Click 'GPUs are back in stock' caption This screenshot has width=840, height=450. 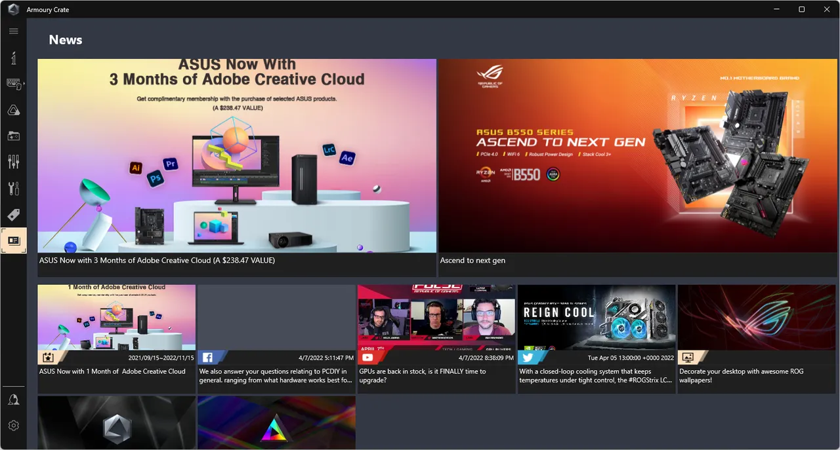(423, 375)
